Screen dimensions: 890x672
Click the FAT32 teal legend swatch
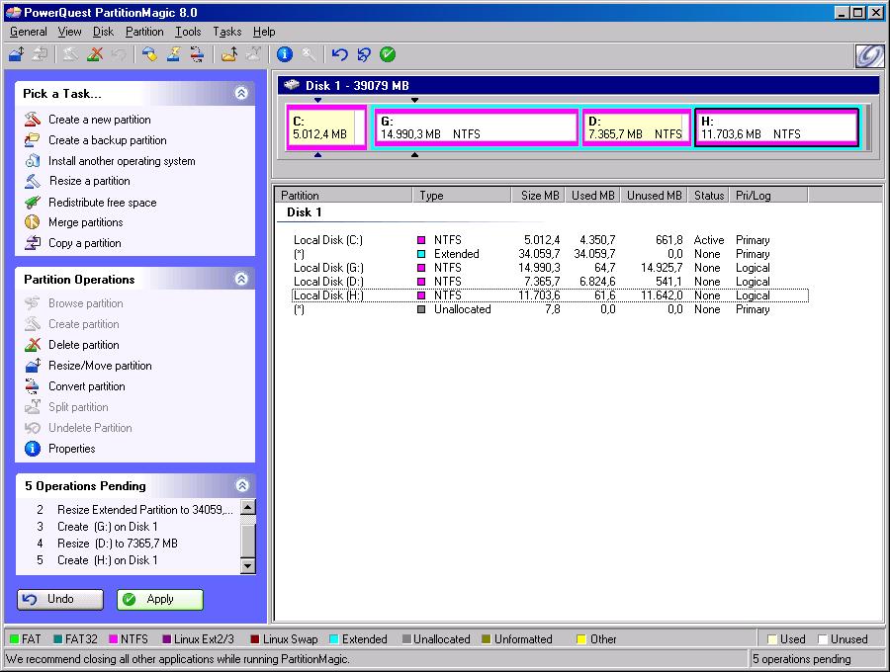pos(58,639)
